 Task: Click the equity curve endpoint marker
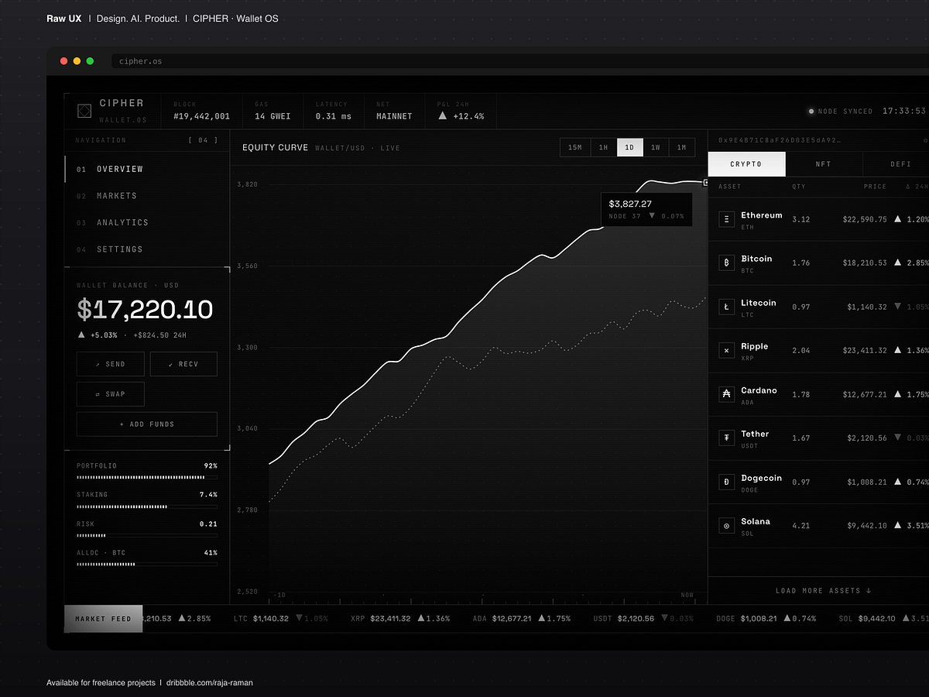point(705,182)
